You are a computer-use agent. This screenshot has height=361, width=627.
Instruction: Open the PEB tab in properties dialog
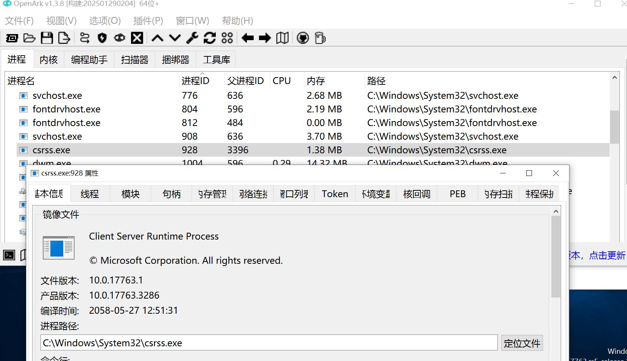pyautogui.click(x=457, y=194)
